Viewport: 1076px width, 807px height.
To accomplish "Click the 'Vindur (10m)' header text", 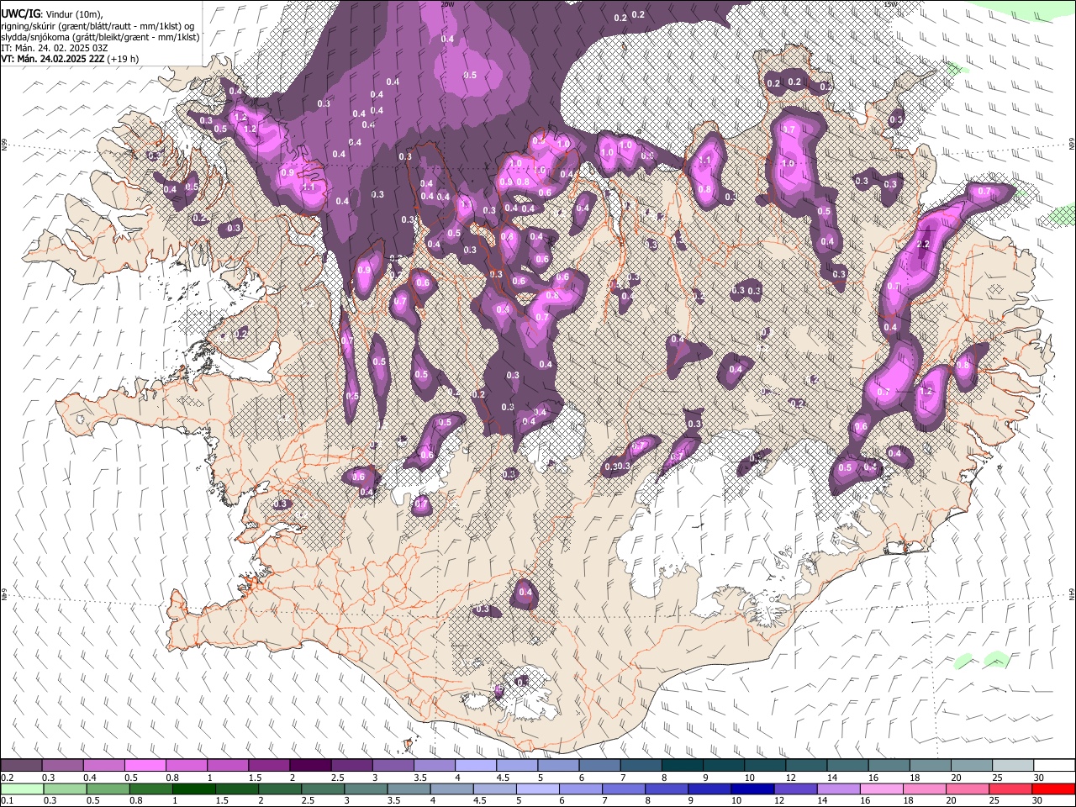I will (x=73, y=13).
